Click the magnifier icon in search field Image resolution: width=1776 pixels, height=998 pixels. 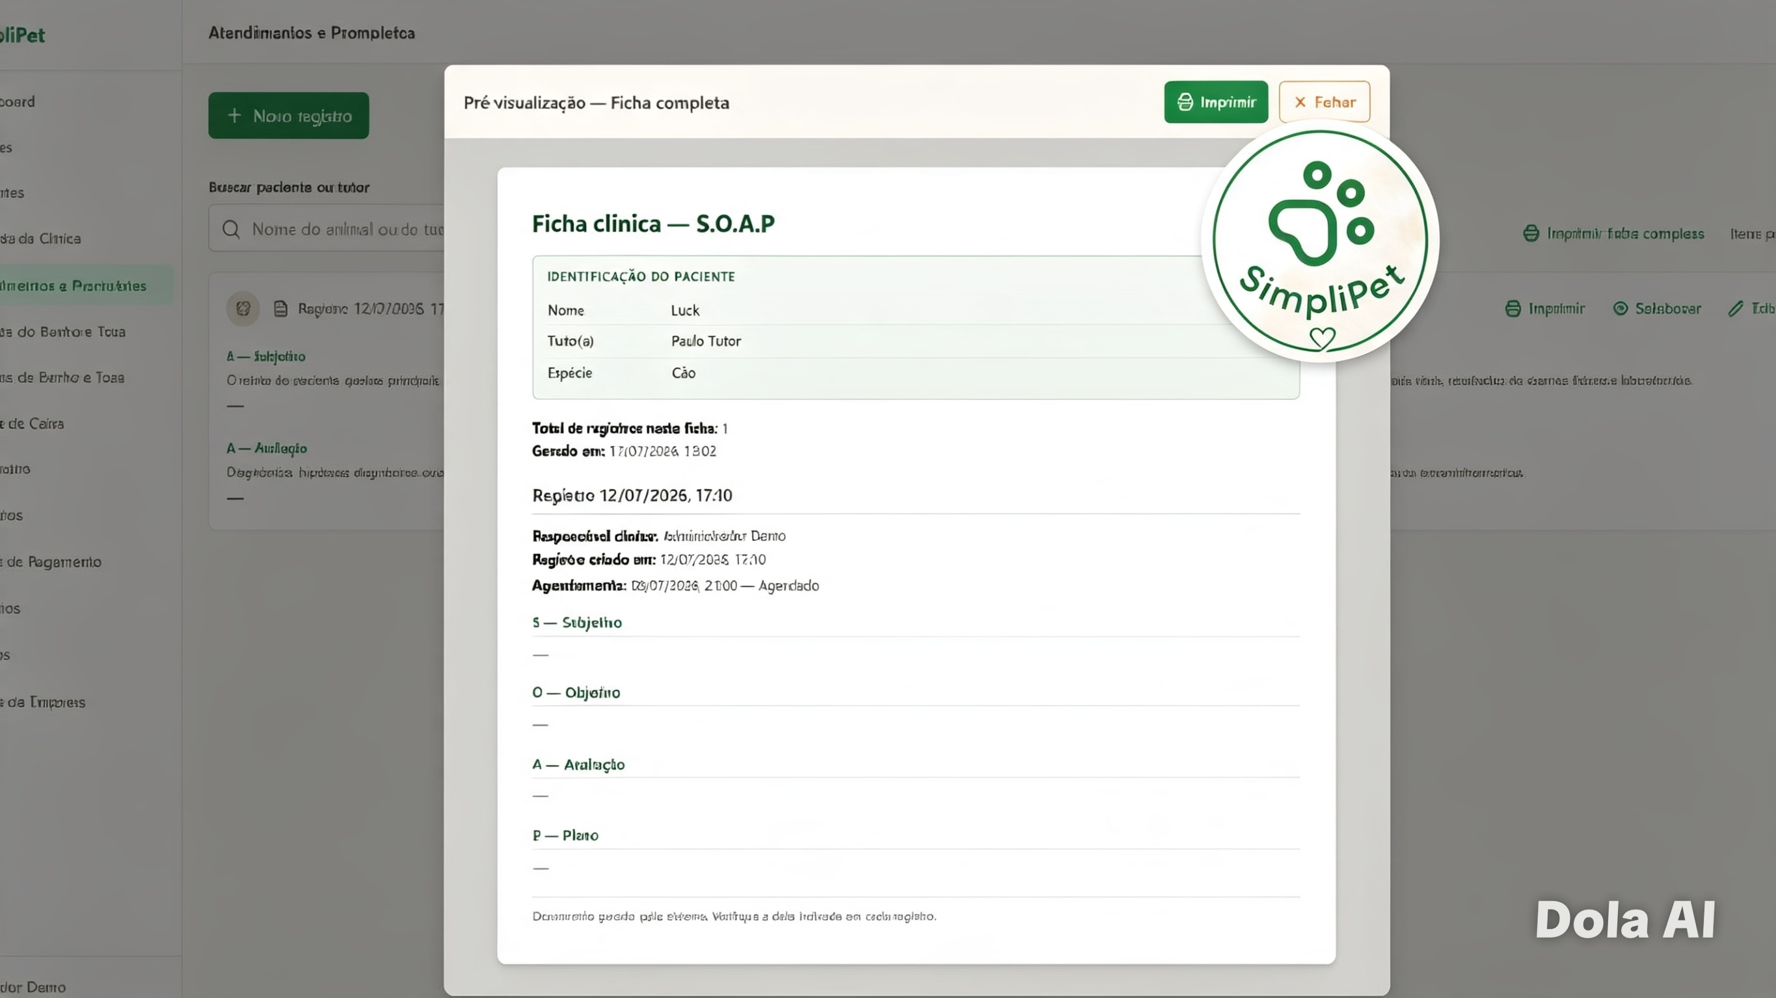(231, 230)
